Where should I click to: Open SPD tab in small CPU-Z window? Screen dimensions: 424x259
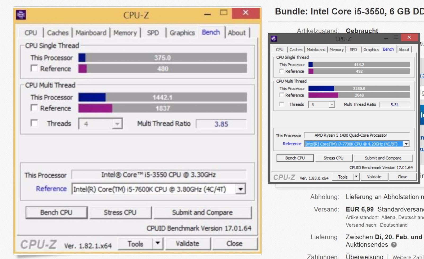(x=353, y=50)
